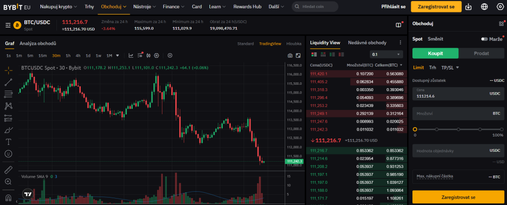Click Zaregistrovat se in the header
Image resolution: width=507 pixels, height=205 pixels.
point(436,6)
